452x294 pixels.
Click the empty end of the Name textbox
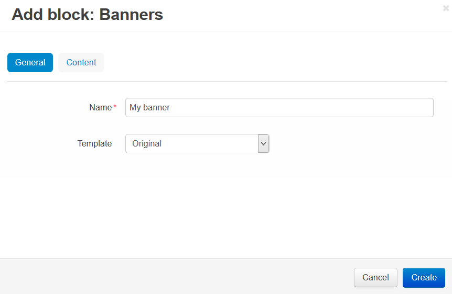(300, 108)
